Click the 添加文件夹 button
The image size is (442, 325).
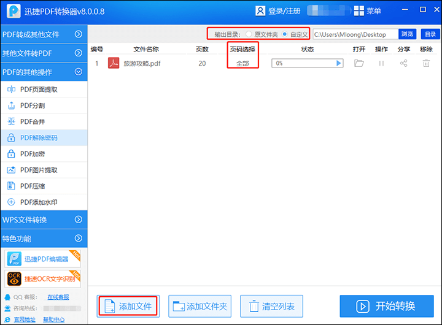200,306
